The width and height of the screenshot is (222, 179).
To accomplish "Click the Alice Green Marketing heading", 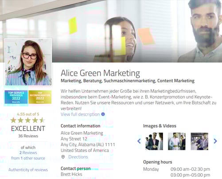I will click(100, 73).
